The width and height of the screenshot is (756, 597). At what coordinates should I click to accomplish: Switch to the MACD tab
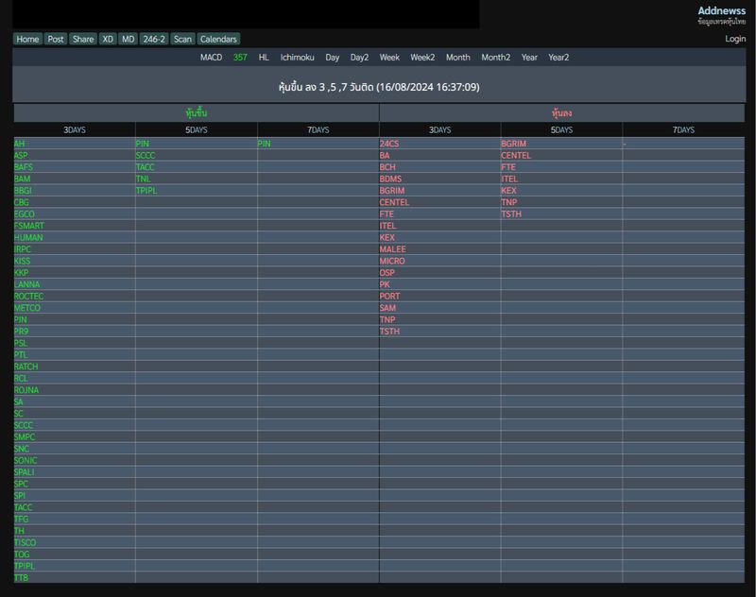[211, 58]
